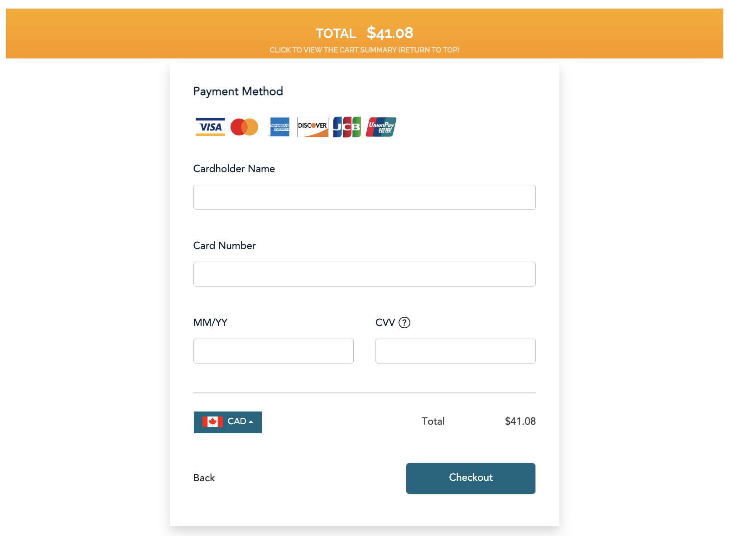The width and height of the screenshot is (731, 536).
Task: Select the American Express card icon
Action: tap(279, 127)
